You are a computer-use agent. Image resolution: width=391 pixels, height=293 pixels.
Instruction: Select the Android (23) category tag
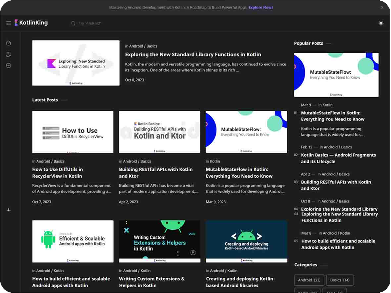coord(309,280)
